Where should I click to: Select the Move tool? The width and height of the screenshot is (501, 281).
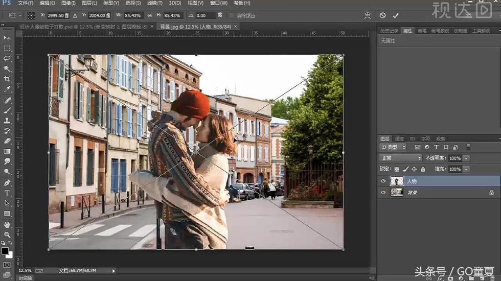point(7,38)
